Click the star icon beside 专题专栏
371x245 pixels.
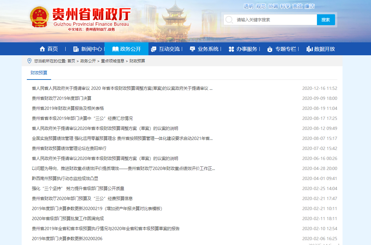click(270, 49)
